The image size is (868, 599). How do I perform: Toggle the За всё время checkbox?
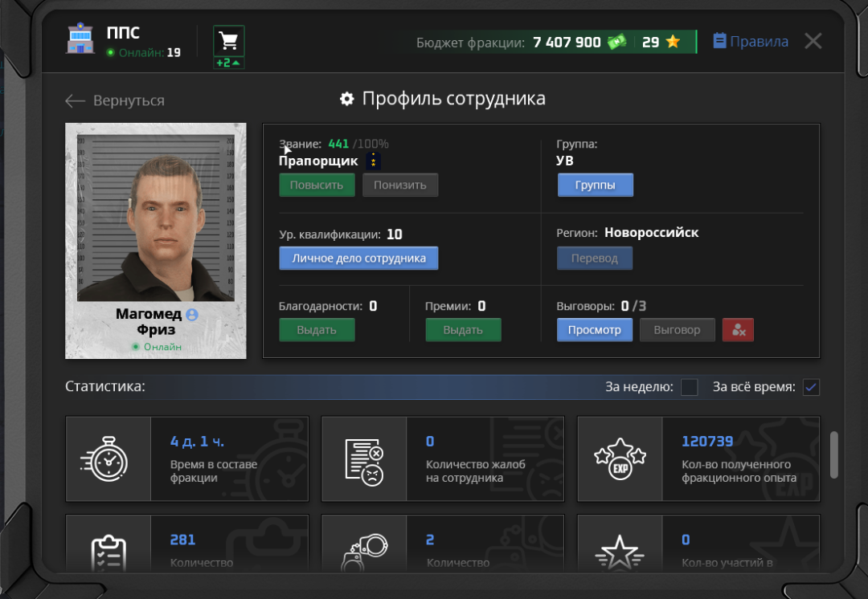(x=811, y=386)
